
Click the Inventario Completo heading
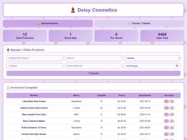pyautogui.click(x=24, y=87)
